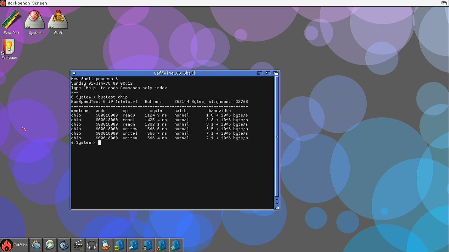Send the Shell window to back
The width and height of the screenshot is (449, 252).
click(x=276, y=73)
